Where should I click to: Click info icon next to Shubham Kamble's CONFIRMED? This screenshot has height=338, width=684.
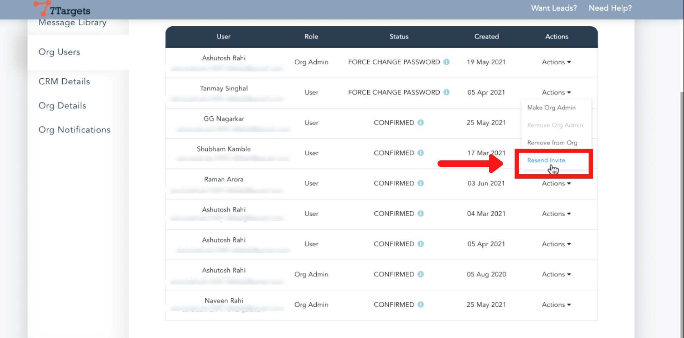[420, 153]
